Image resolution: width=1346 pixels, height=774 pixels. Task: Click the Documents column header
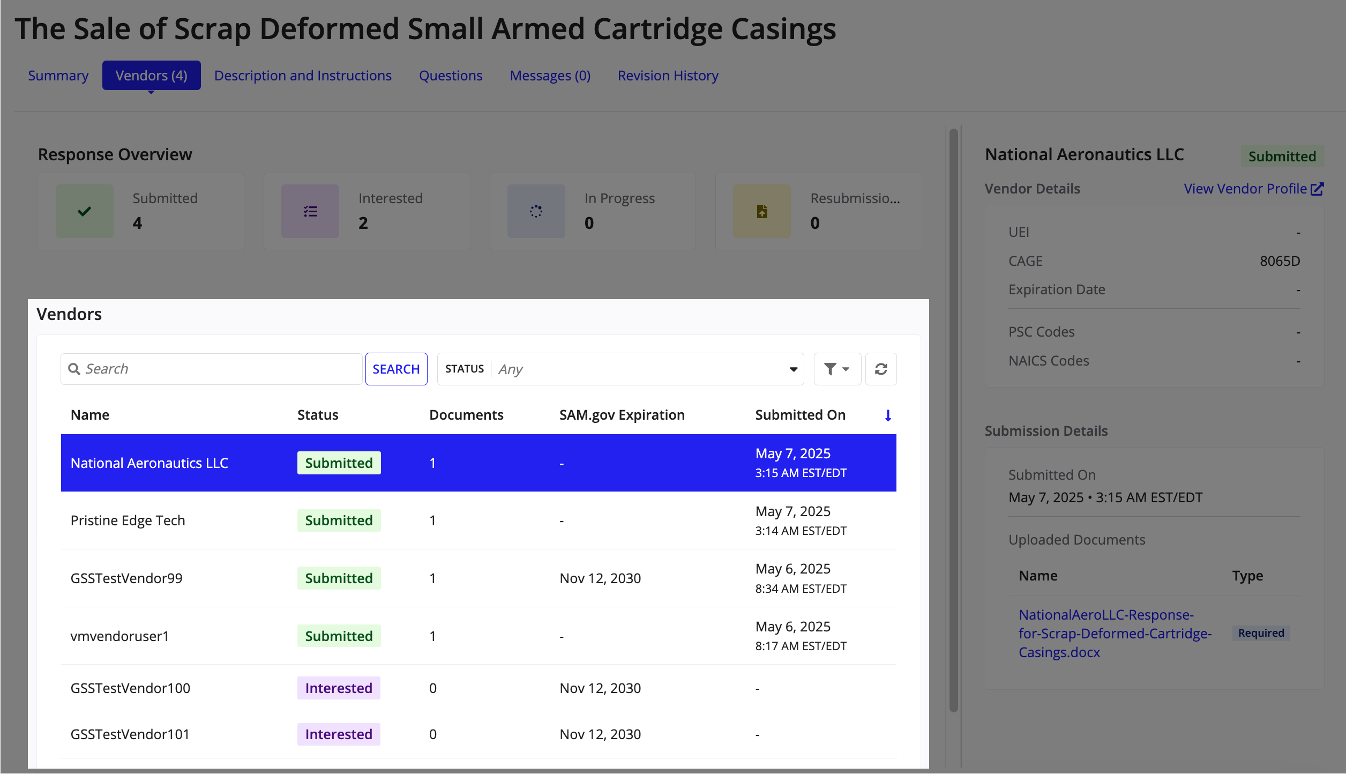pyautogui.click(x=466, y=415)
